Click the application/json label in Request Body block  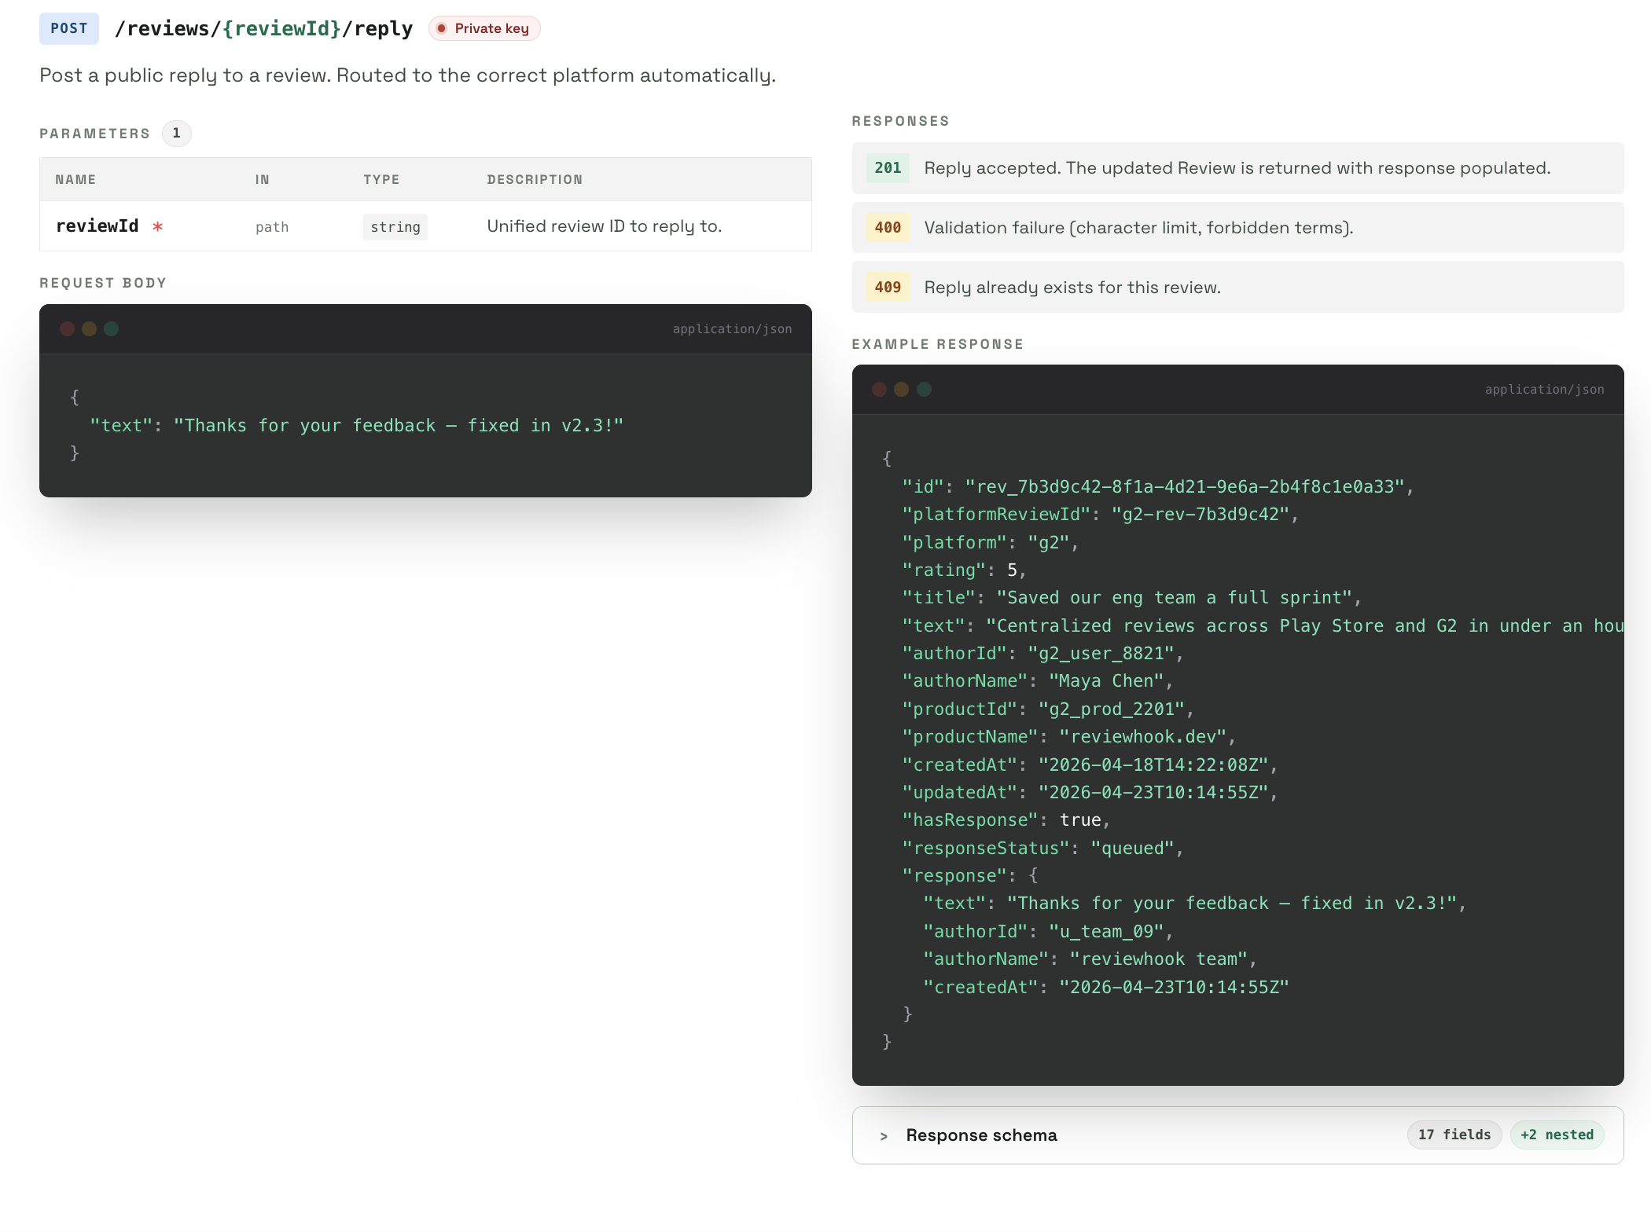tap(732, 328)
